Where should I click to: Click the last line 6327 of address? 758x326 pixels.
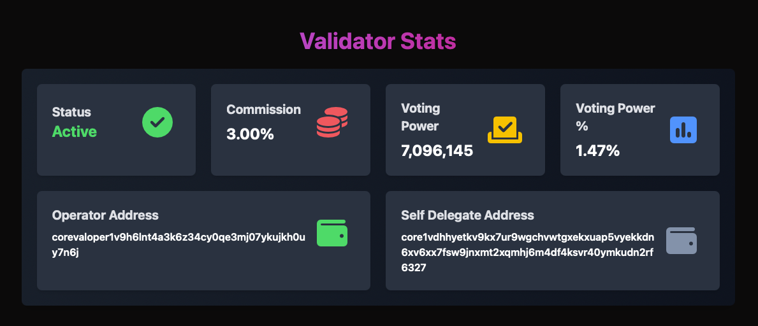click(x=414, y=268)
